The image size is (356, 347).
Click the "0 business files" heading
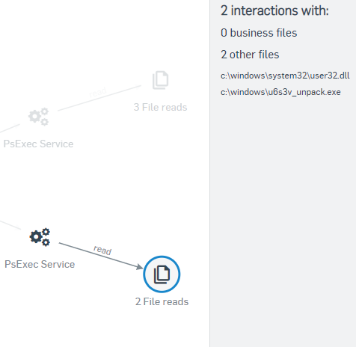(259, 33)
